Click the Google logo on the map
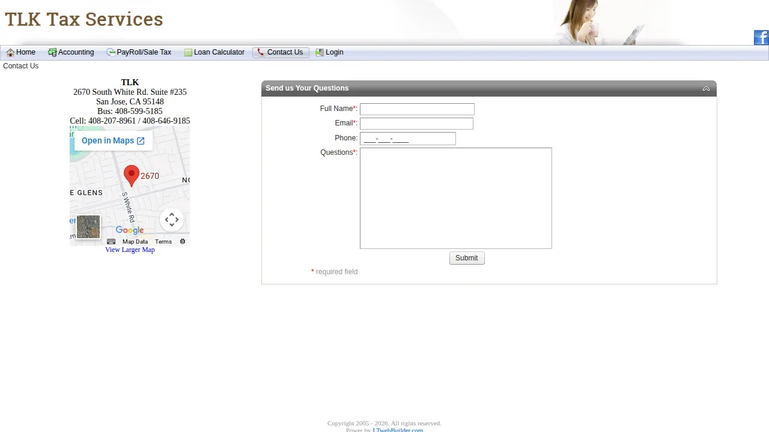This screenshot has height=432, width=769. 130,230
